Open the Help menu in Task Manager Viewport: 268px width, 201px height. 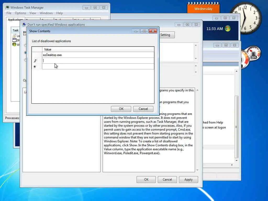59,13
